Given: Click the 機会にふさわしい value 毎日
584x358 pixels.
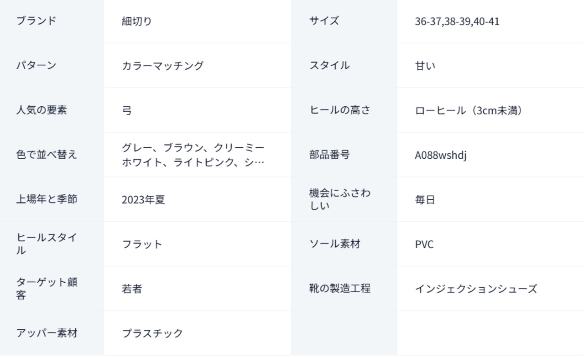Looking at the screenshot, I should click(x=425, y=200).
